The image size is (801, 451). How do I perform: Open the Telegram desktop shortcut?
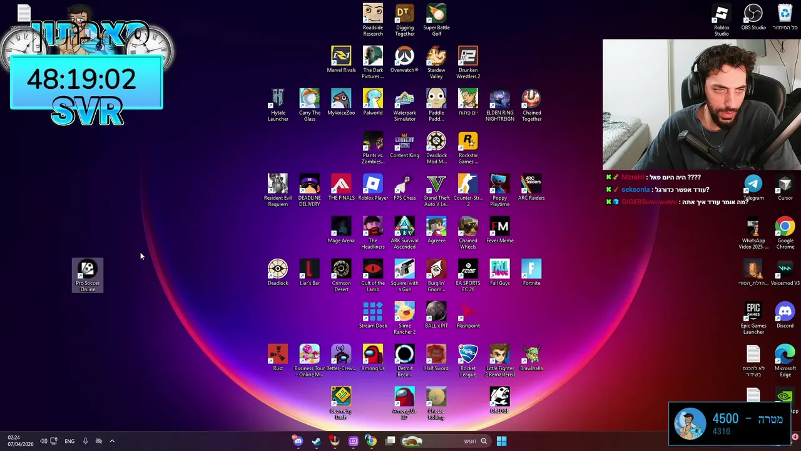[753, 187]
